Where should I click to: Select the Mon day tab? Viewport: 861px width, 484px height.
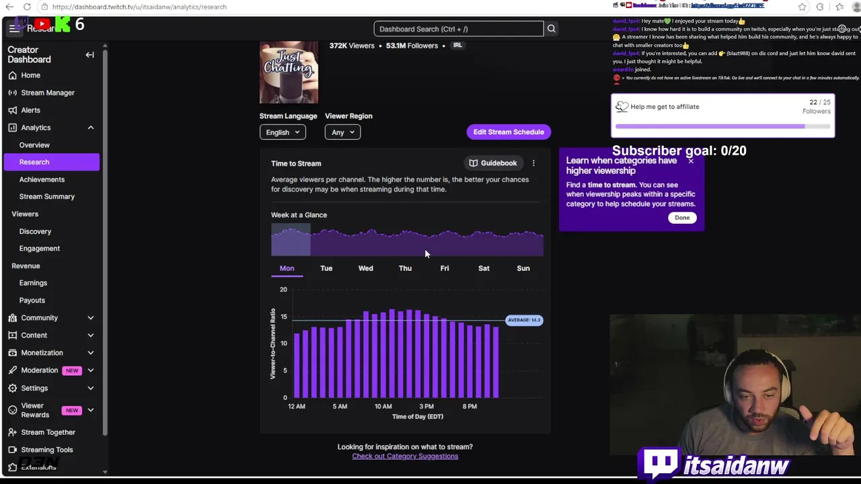(287, 268)
